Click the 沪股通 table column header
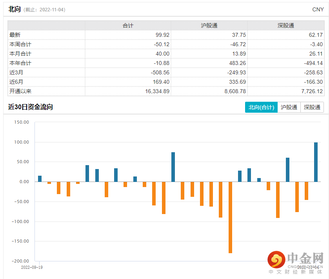This screenshot has height=279, width=329. pyautogui.click(x=209, y=25)
